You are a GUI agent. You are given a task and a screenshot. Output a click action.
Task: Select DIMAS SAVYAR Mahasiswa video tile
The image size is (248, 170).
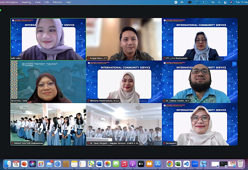click(x=48, y=124)
